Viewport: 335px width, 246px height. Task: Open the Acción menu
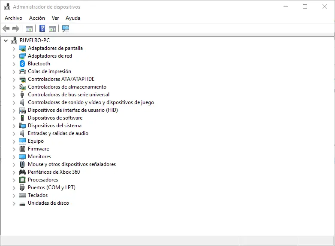[x=37, y=18]
